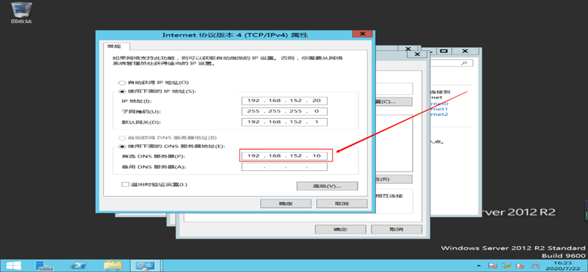The image size is (588, 272).
Task: Select 使用下面的 DNS 服务器地址(E) radio button
Action: pyautogui.click(x=121, y=147)
